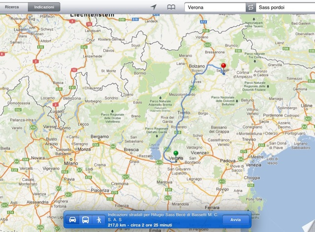Tap the Venezia city label
This screenshot has width=315, height=232.
tap(253, 165)
